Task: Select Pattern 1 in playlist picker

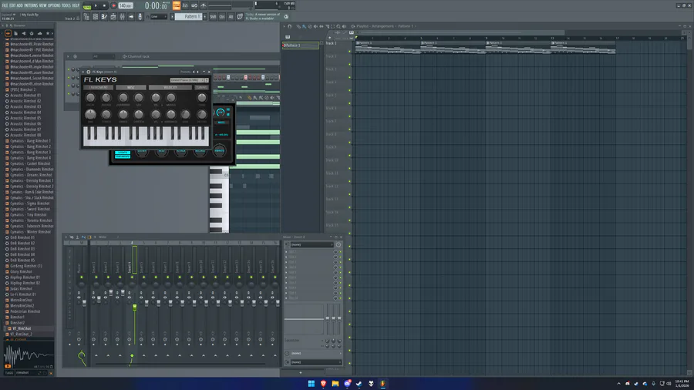Action: (x=301, y=45)
